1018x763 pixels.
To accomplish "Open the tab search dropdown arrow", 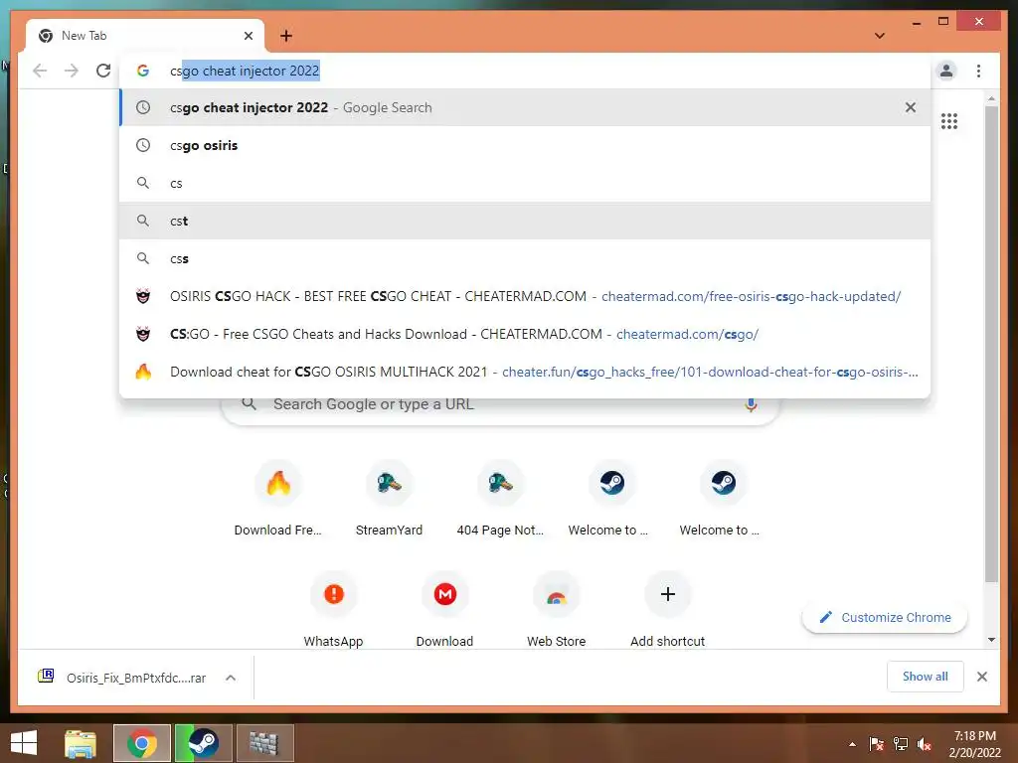I will pos(880,36).
